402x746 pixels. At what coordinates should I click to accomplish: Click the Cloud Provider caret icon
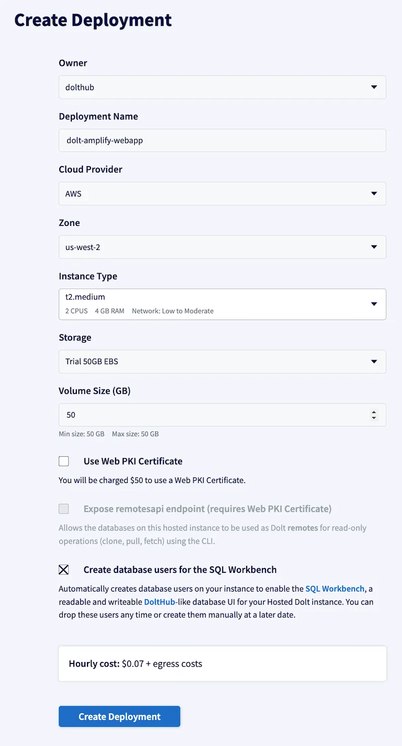click(374, 194)
